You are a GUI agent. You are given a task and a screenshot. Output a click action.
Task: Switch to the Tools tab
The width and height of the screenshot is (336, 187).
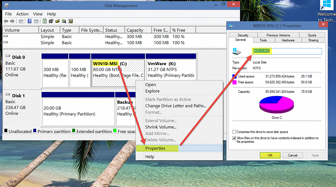[x=263, y=40]
